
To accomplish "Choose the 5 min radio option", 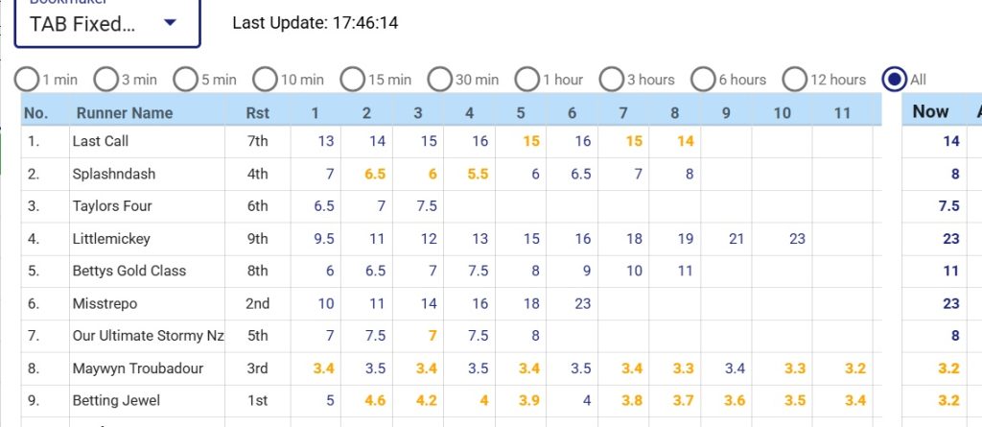I will point(186,80).
